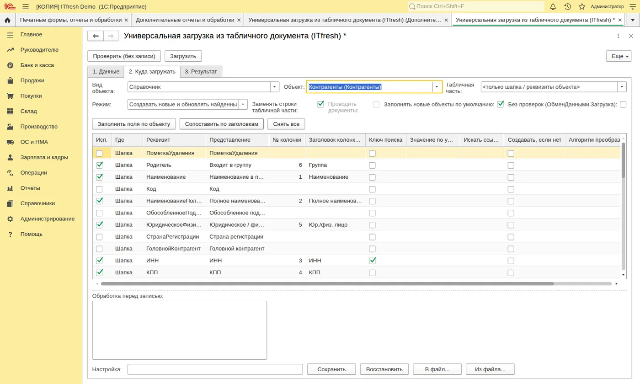The height and width of the screenshot is (384, 640).
Task: Expand the Объект dropdown arrow
Action: point(437,87)
